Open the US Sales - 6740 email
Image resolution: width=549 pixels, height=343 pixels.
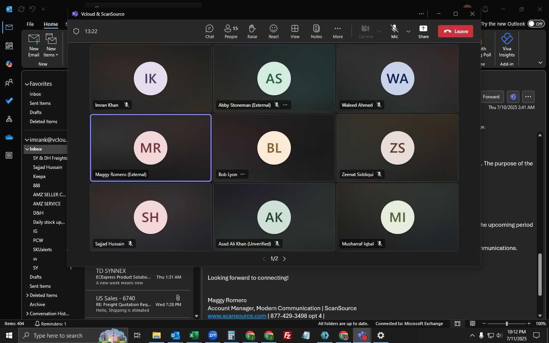click(x=138, y=304)
